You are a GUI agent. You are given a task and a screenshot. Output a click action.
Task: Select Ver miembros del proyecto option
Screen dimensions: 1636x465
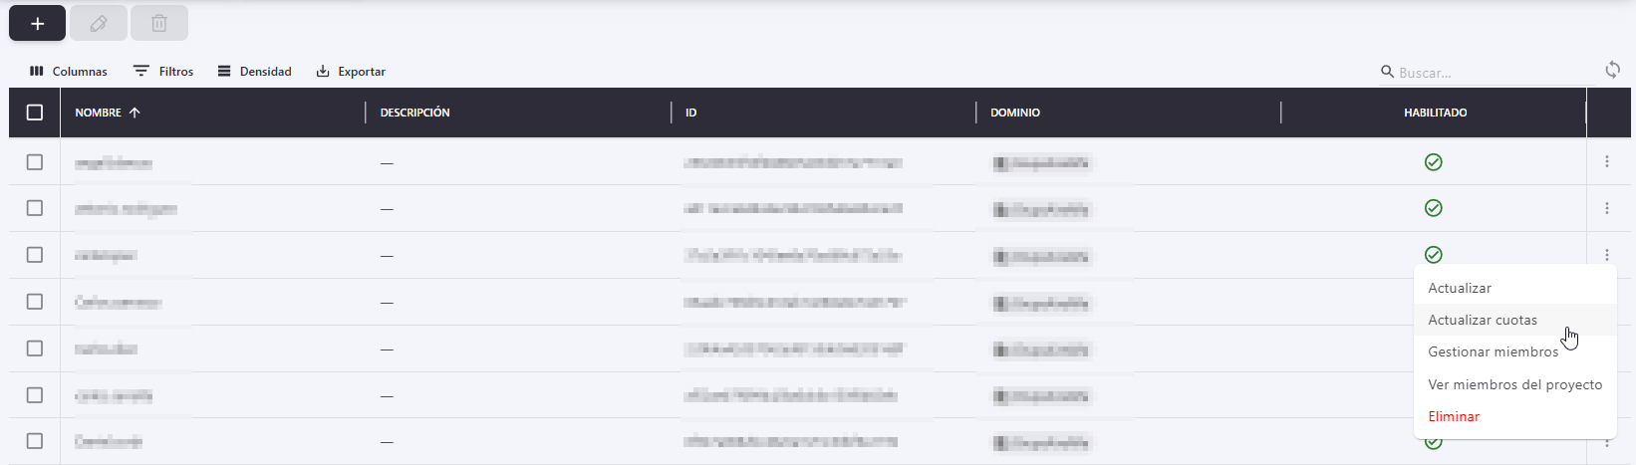coord(1514,384)
